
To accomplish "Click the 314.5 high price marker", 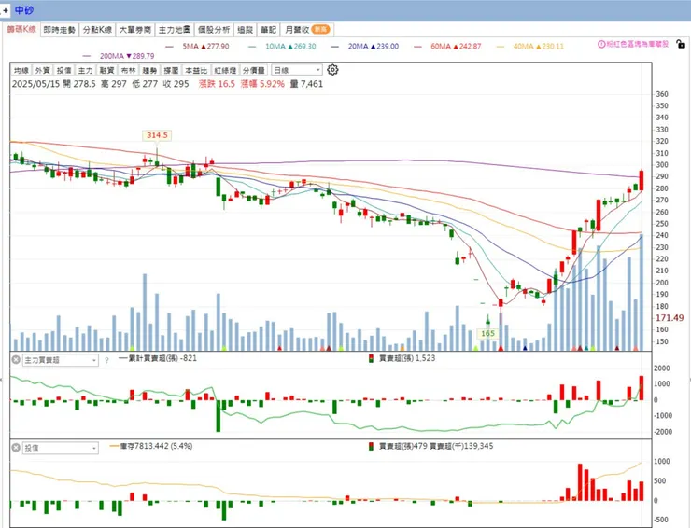I will click(157, 135).
